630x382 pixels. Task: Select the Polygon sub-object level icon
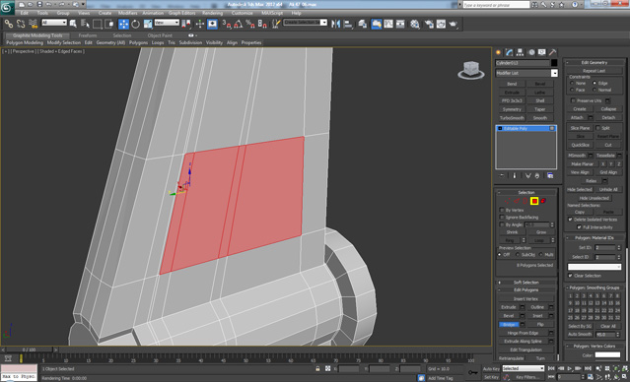(x=534, y=201)
